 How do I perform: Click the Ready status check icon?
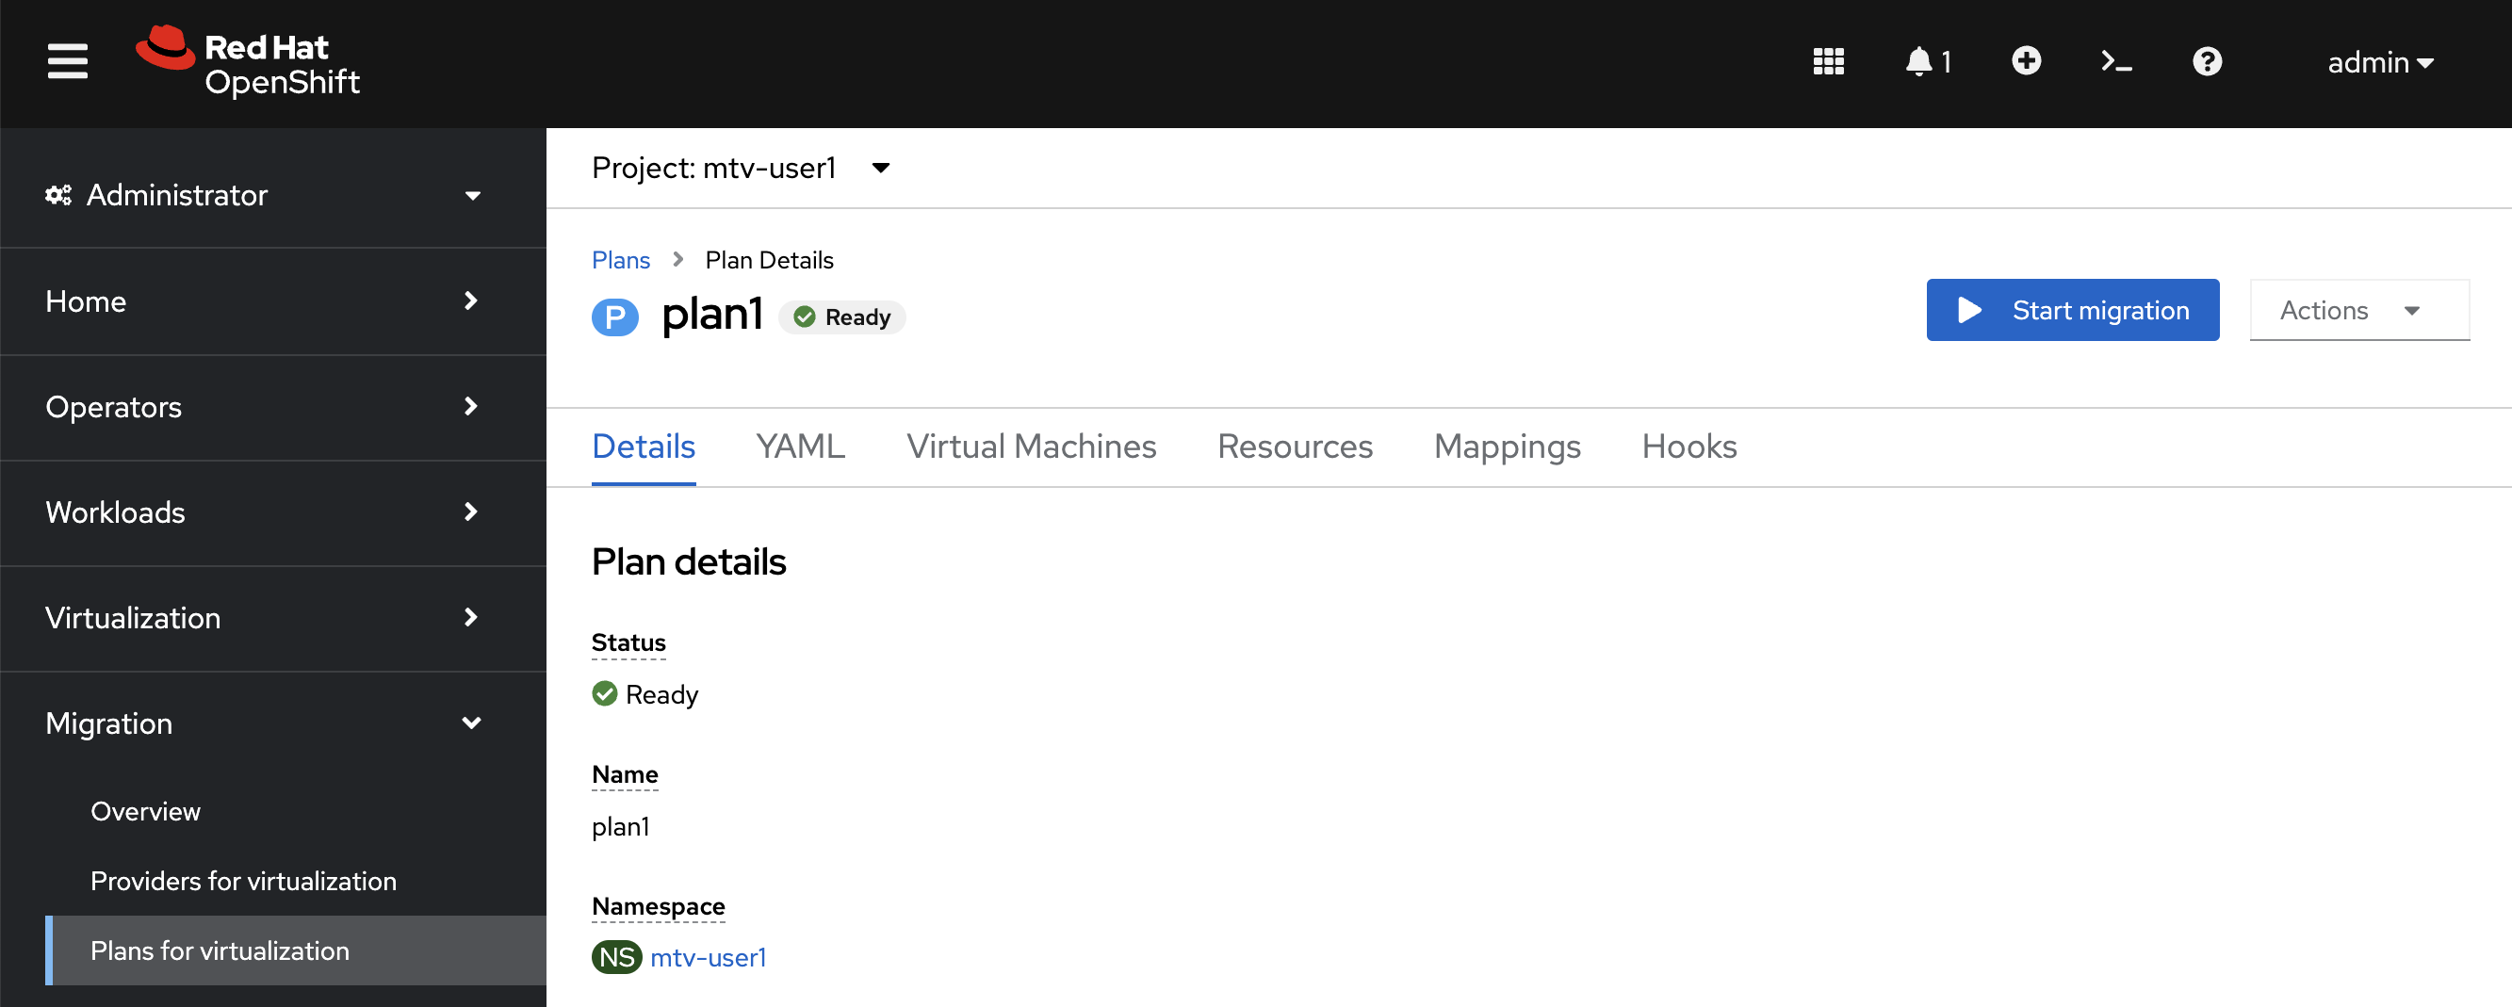point(605,693)
